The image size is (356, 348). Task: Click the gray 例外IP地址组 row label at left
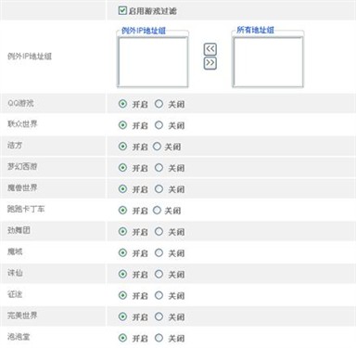pos(30,57)
